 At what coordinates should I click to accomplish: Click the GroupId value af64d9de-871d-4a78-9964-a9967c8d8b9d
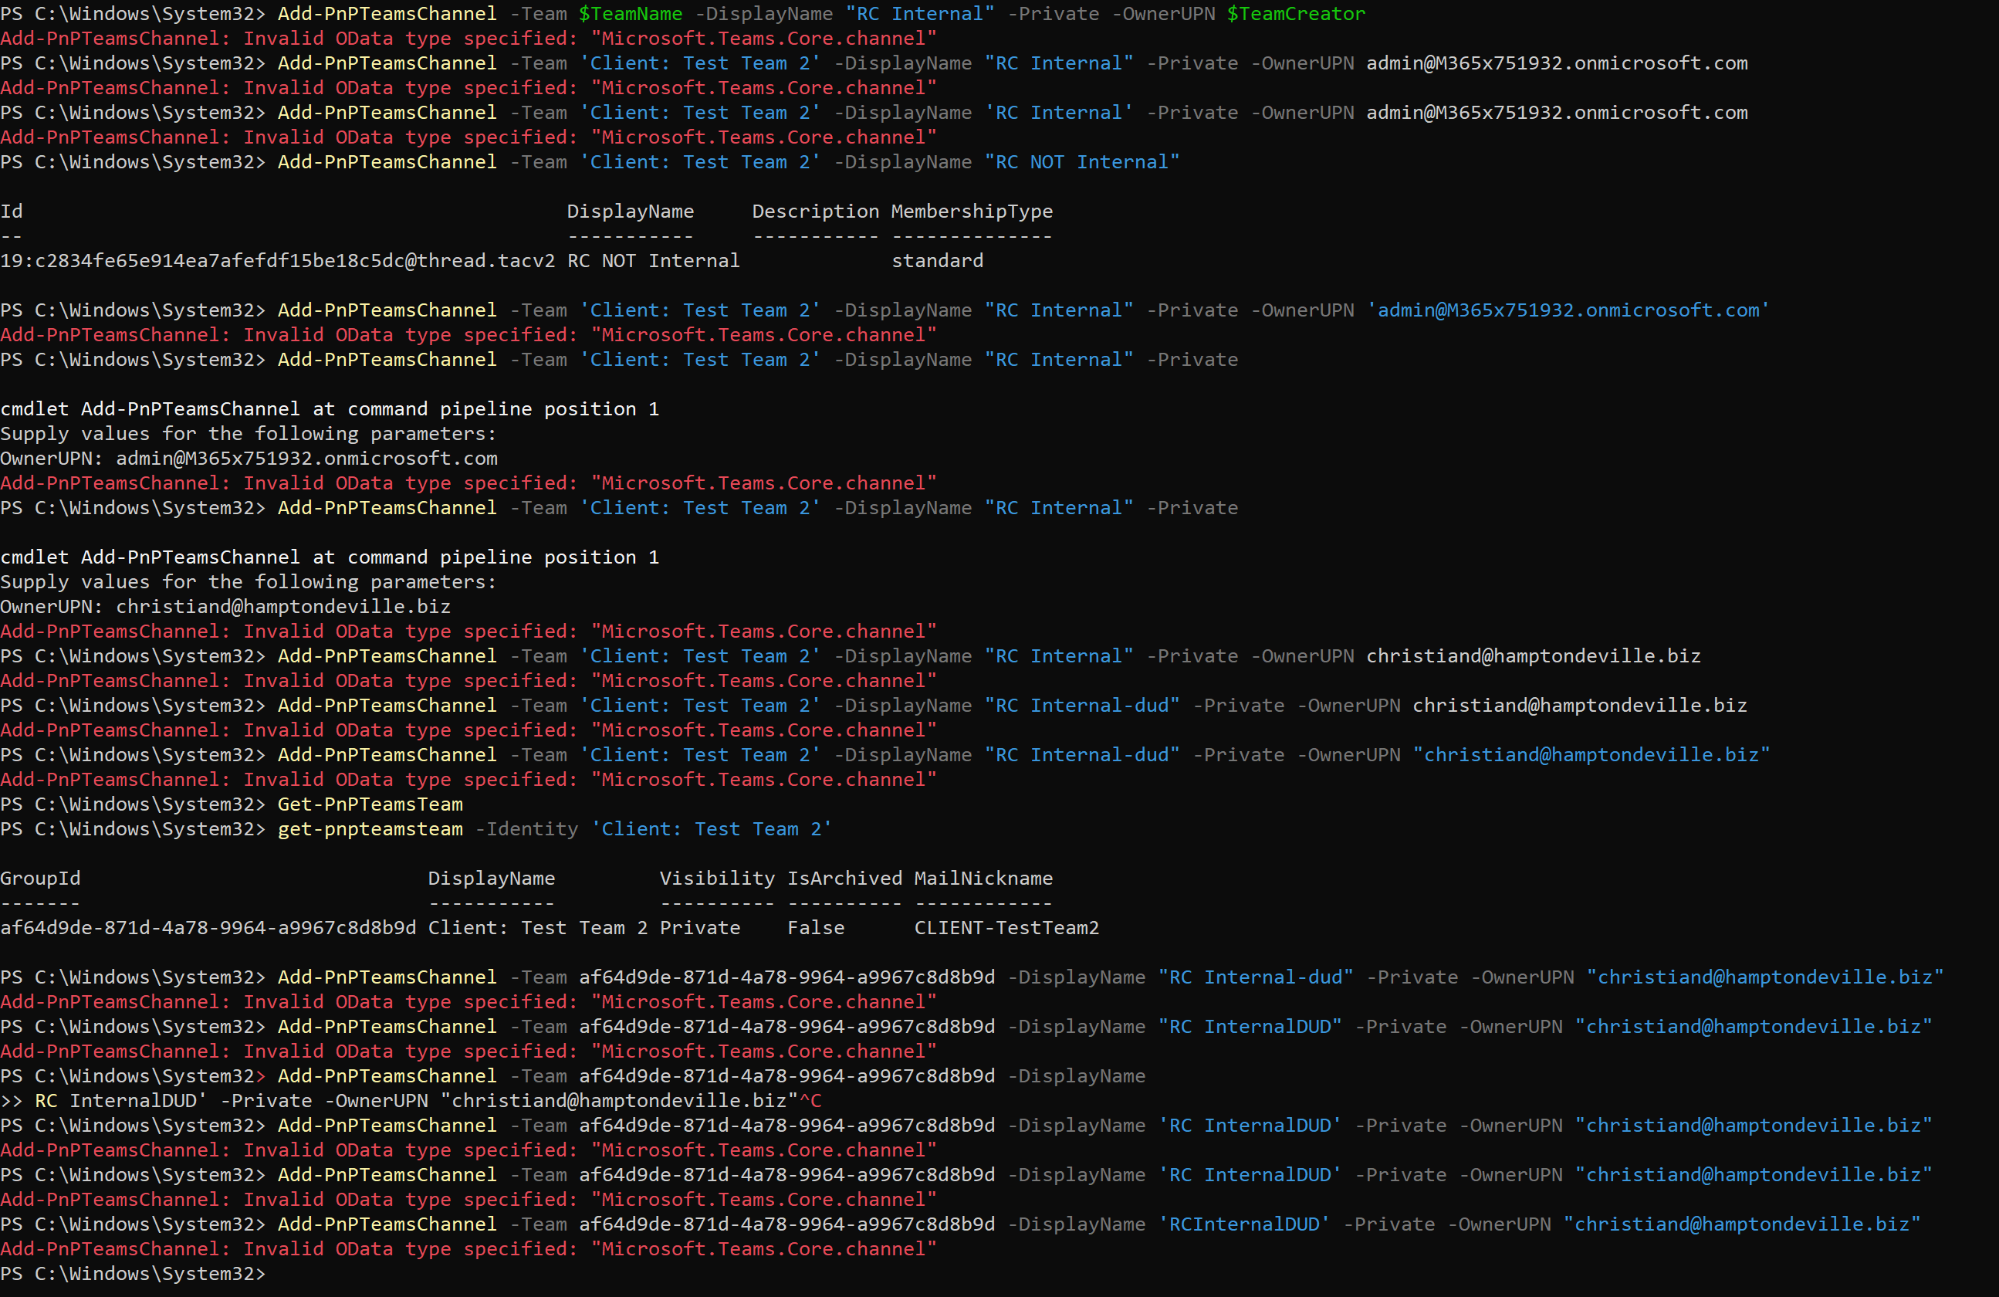point(208,927)
